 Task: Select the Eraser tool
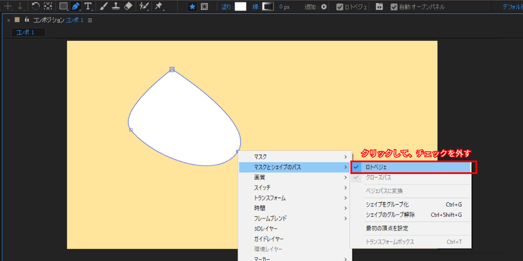tap(128, 7)
